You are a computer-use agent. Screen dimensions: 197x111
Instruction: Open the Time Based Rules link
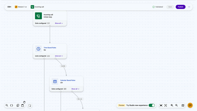click(x=50, y=47)
